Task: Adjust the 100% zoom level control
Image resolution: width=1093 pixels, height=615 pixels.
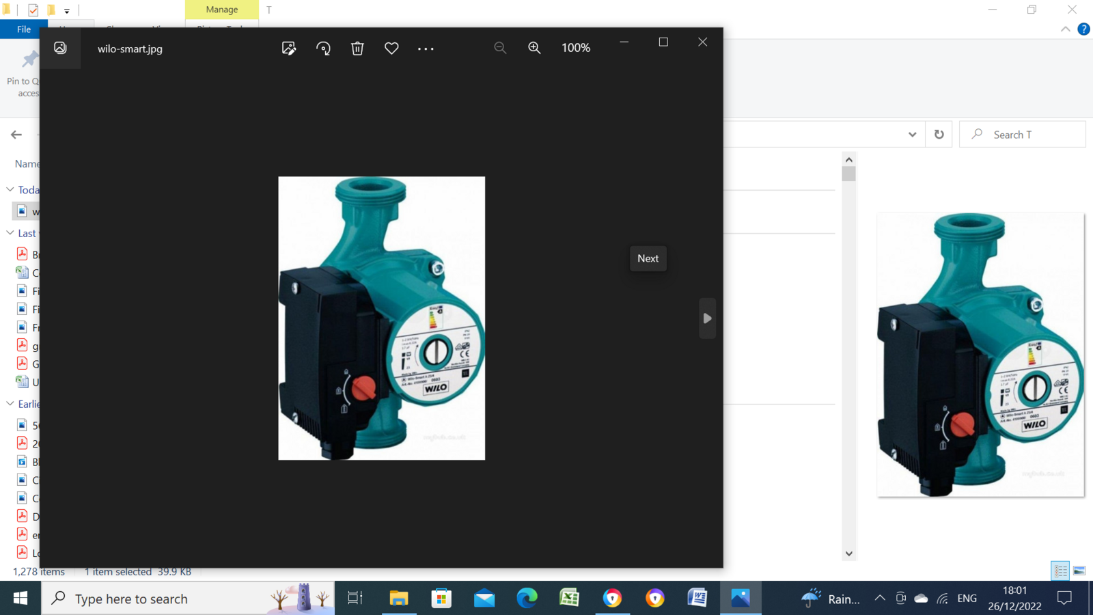Action: coord(575,48)
